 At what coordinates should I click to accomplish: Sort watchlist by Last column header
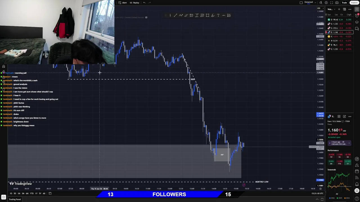coord(336,15)
